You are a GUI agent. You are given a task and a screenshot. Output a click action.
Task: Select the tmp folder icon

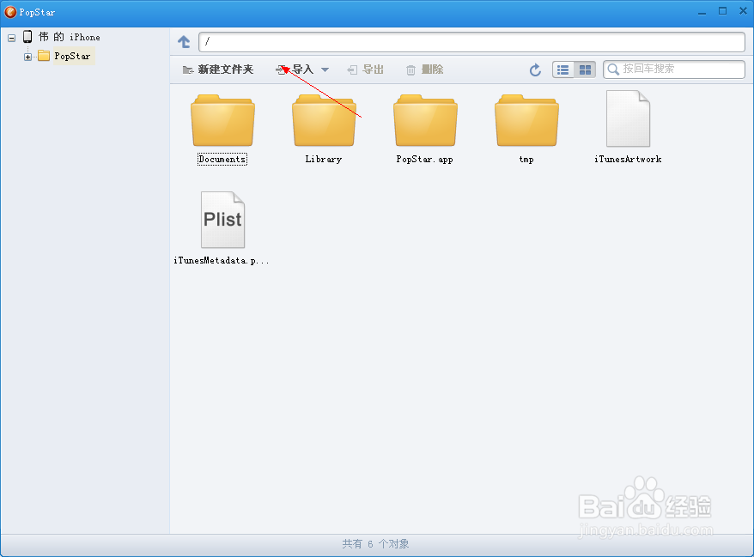527,120
